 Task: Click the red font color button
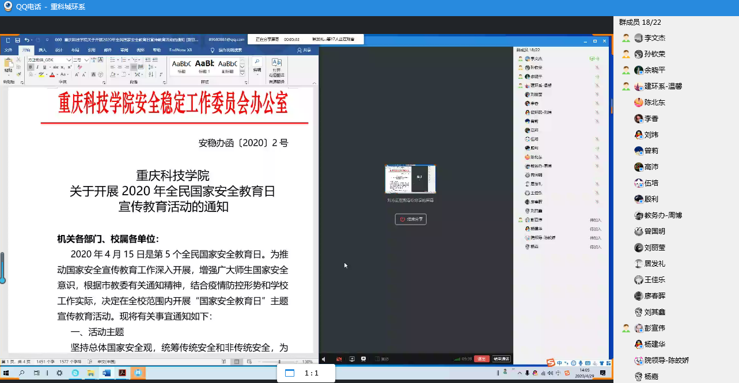pos(52,74)
